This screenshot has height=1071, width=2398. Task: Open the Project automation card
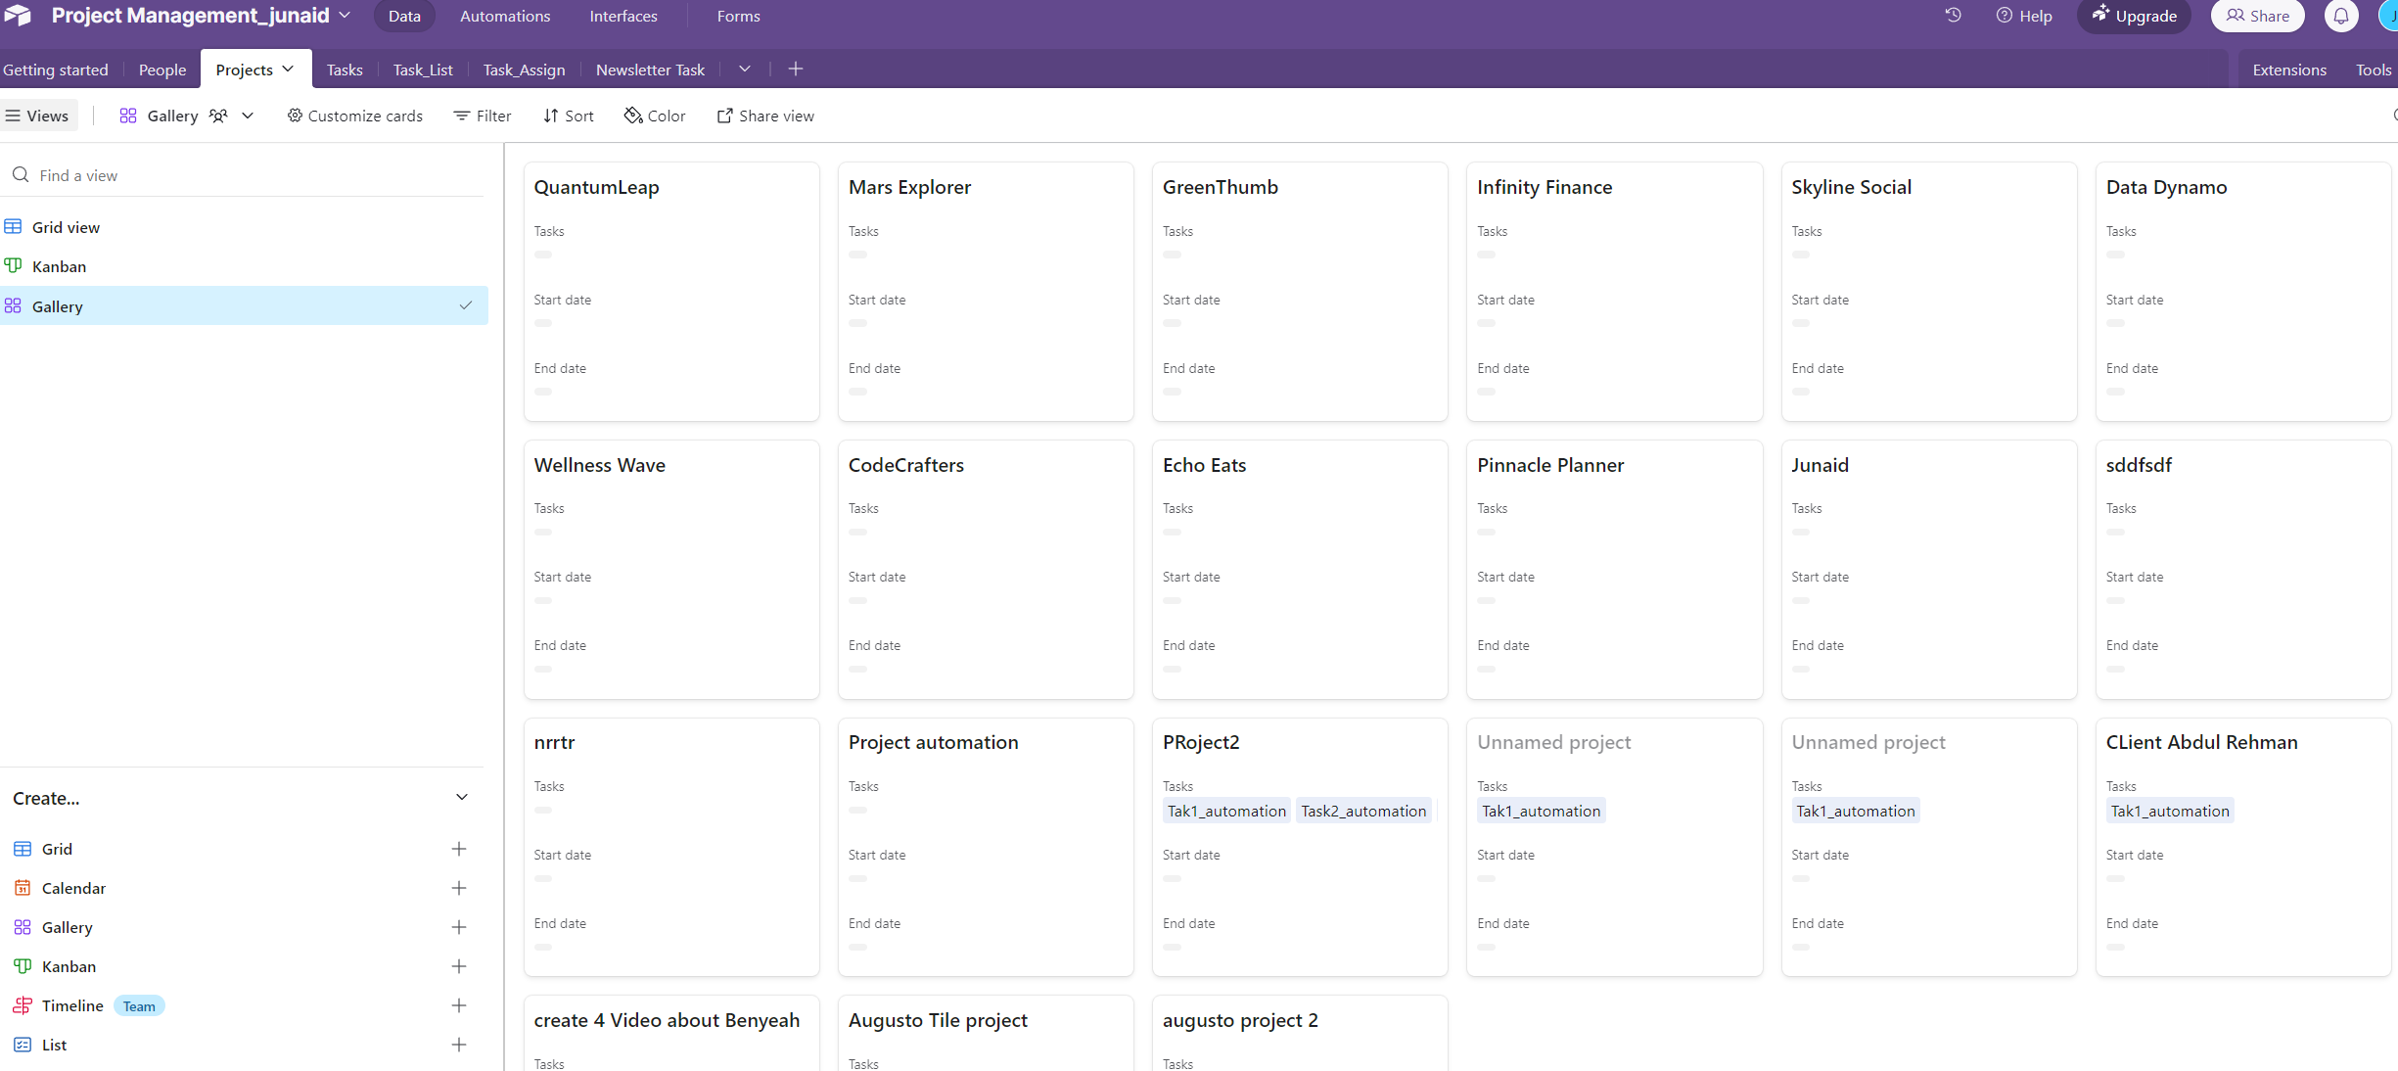click(986, 847)
